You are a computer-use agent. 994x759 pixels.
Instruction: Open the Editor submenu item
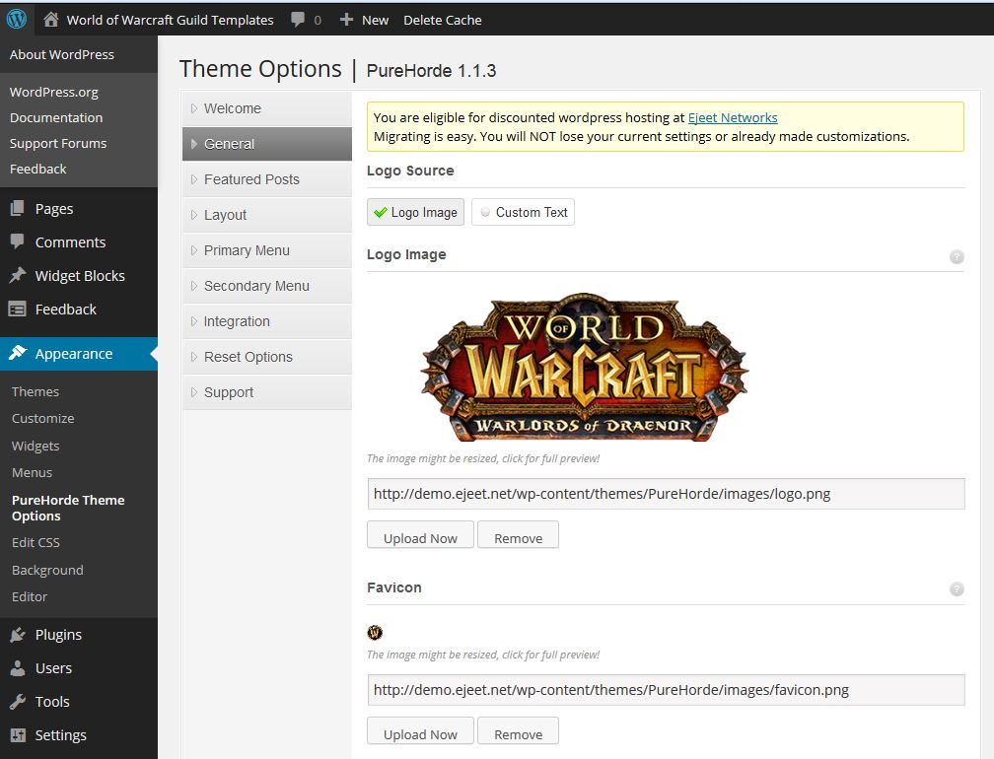tap(30, 596)
